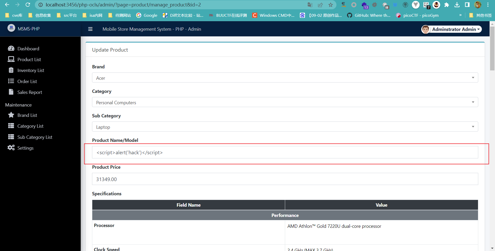495x251 pixels.
Task: Click the MSMS-PHP brand link
Action: pos(28,29)
